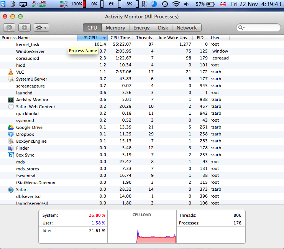Select the sysmond process row
This screenshot has height=249, width=284.
click(x=142, y=120)
